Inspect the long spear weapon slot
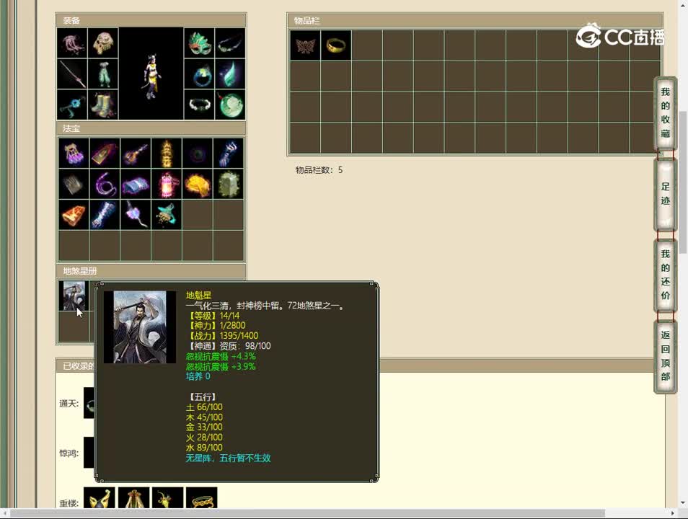Image resolution: width=688 pixels, height=519 pixels. [x=72, y=74]
